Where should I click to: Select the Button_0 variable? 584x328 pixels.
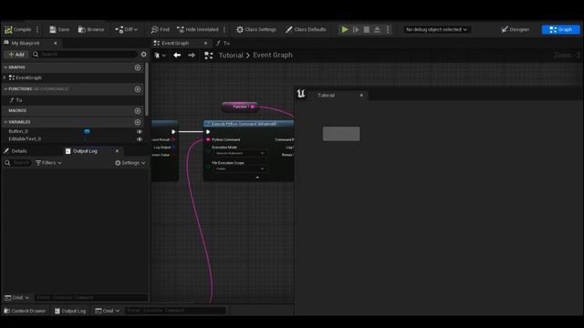pos(18,131)
